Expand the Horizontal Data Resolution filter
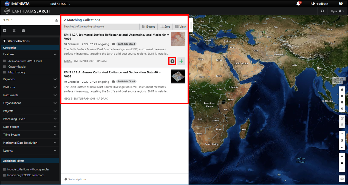 tap(30, 143)
